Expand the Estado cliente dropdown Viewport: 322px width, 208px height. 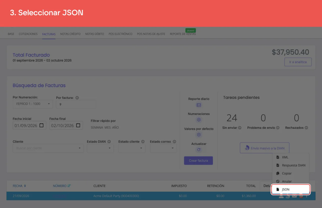coord(132,148)
